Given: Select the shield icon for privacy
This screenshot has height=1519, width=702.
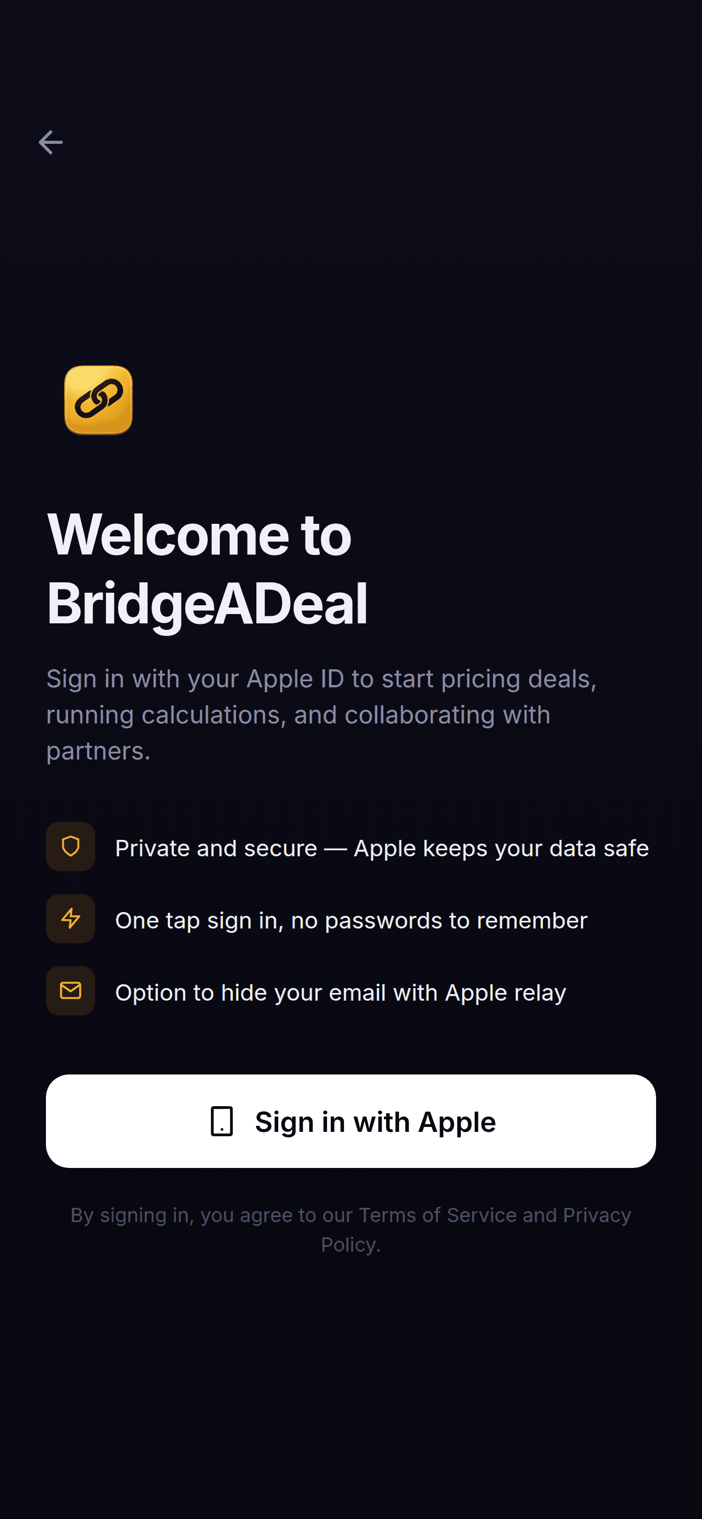Looking at the screenshot, I should coord(70,847).
